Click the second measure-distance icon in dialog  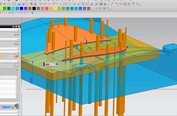tap(17, 44)
